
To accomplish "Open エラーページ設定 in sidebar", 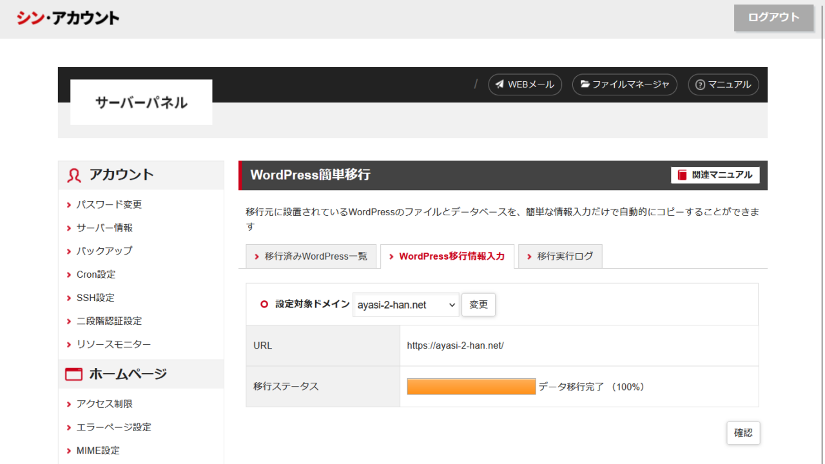I will 113,427.
